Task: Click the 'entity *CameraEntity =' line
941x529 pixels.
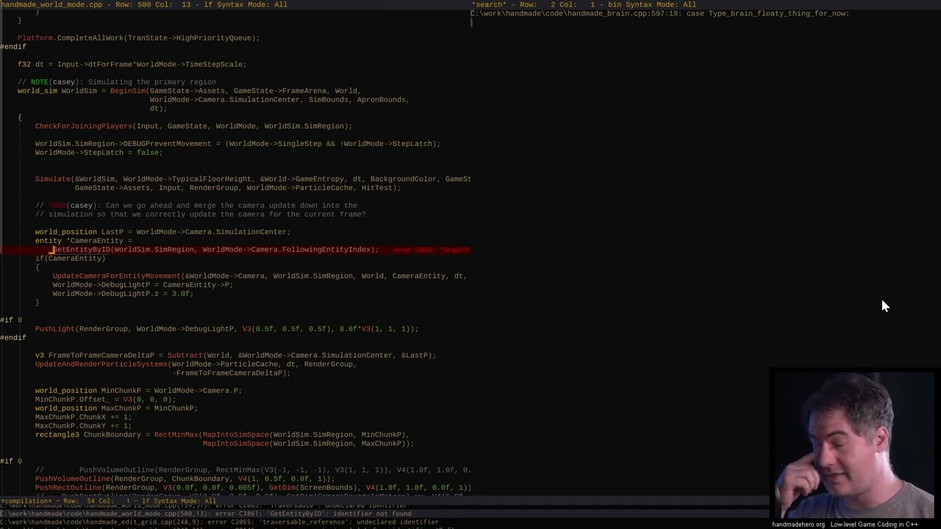Action: (x=84, y=240)
